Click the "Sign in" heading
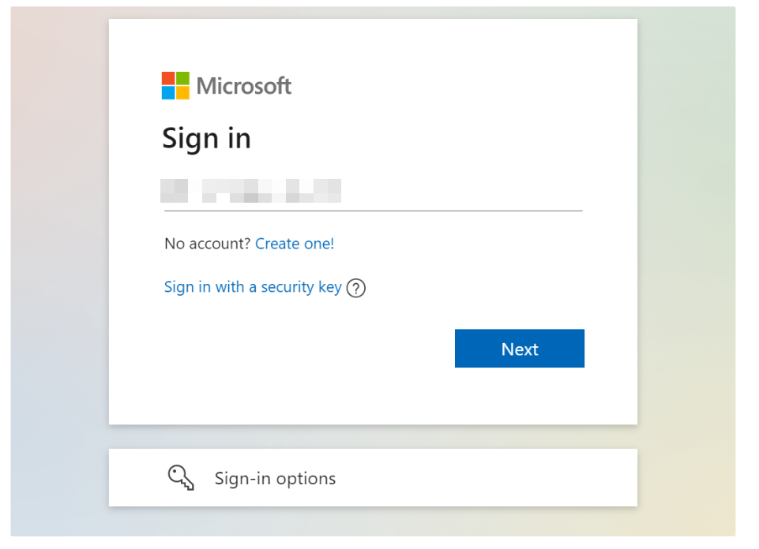Screen dimensions: 759x549 206,138
